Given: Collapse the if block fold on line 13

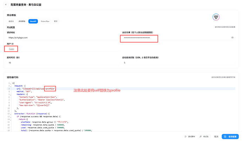Looking at the screenshot, I should coord(11,117).
